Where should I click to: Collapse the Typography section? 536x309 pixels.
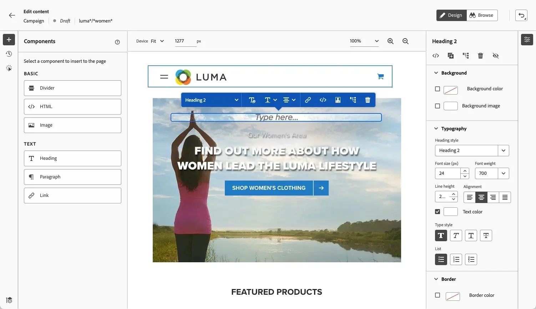tap(436, 128)
